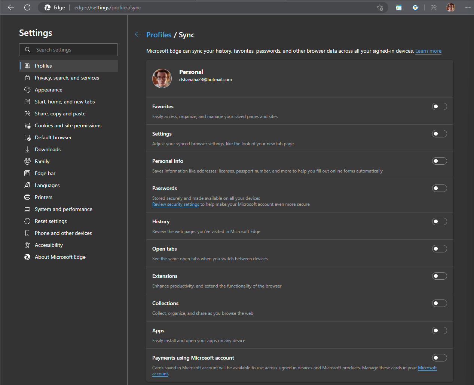474x385 pixels.
Task: Click the Favorites row title
Action: click(x=163, y=106)
